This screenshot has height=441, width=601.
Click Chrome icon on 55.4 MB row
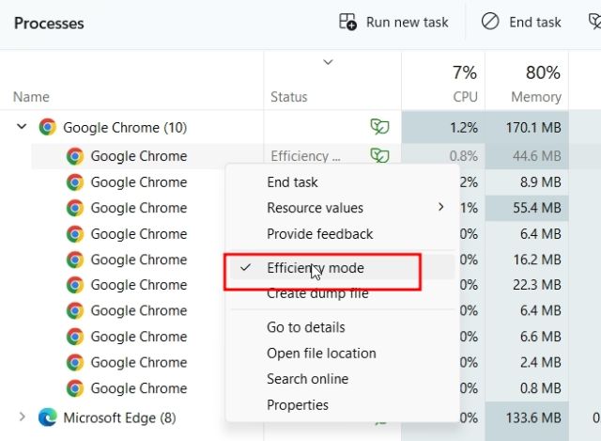pyautogui.click(x=75, y=208)
